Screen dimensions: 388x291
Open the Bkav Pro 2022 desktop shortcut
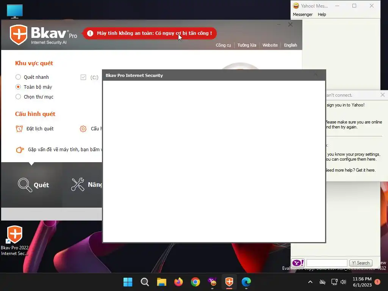15,241
